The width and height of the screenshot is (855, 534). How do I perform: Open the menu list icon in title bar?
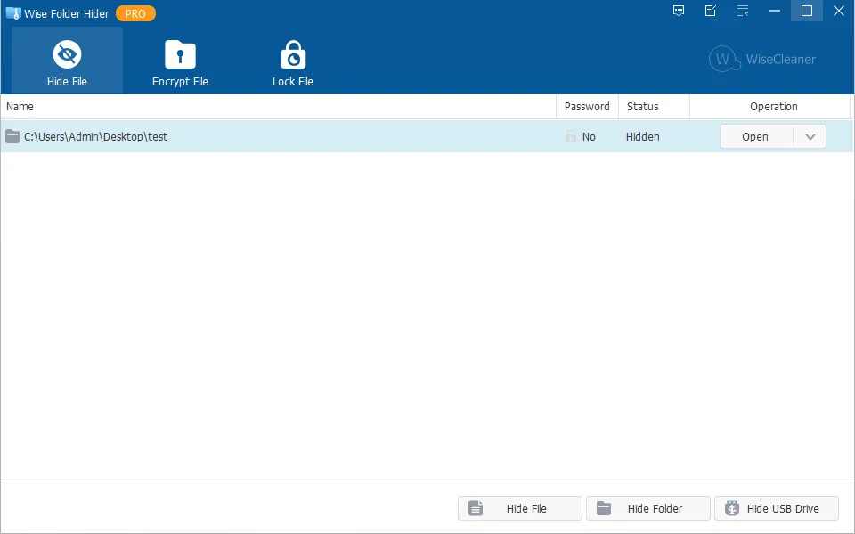[743, 11]
